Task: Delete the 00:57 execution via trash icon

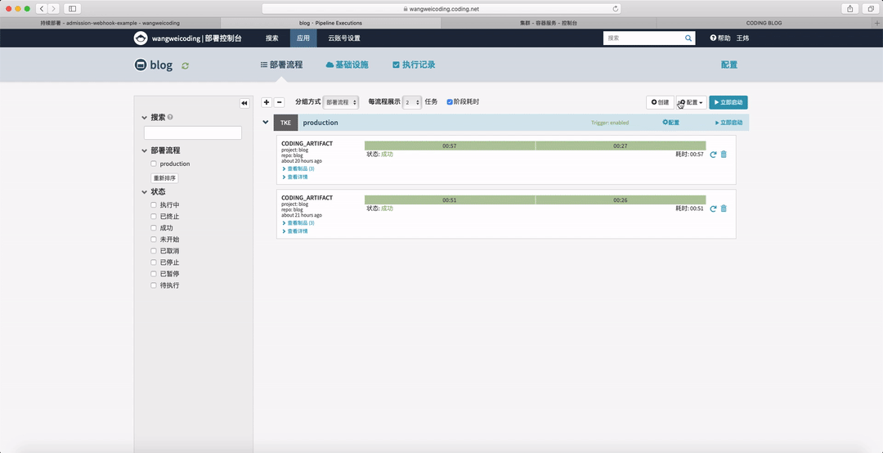Action: tap(724, 155)
